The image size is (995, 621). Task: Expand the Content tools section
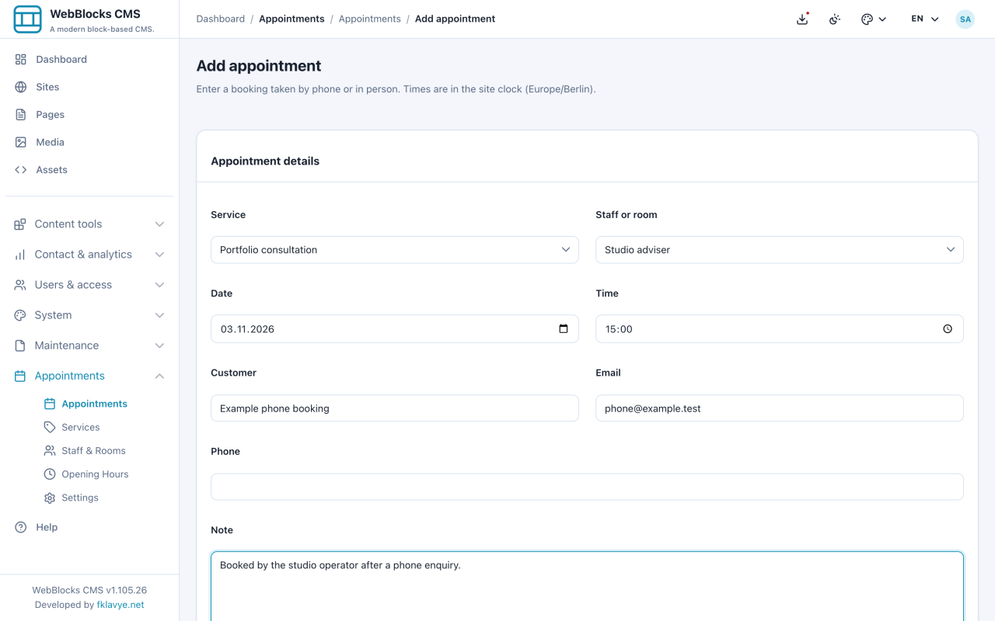(x=89, y=224)
